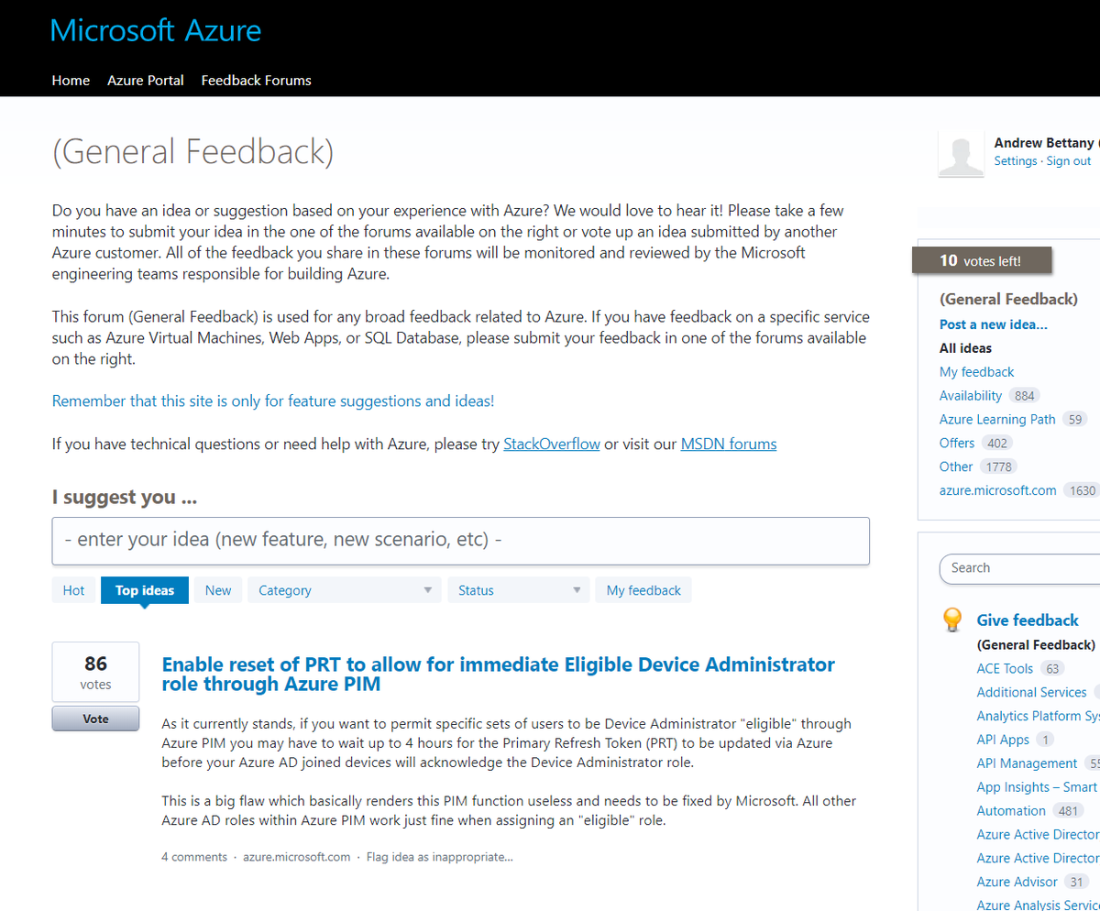
Task: Open account Settings link
Action: point(1016,161)
